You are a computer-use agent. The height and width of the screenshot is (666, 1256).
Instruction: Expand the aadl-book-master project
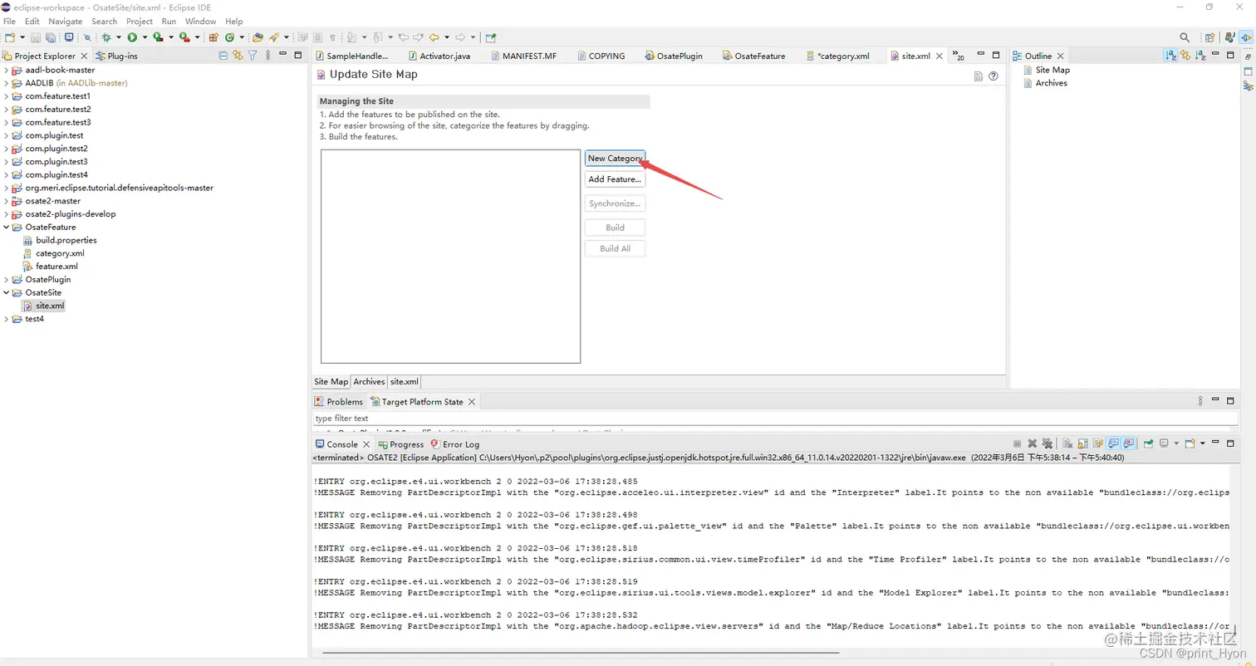point(7,70)
